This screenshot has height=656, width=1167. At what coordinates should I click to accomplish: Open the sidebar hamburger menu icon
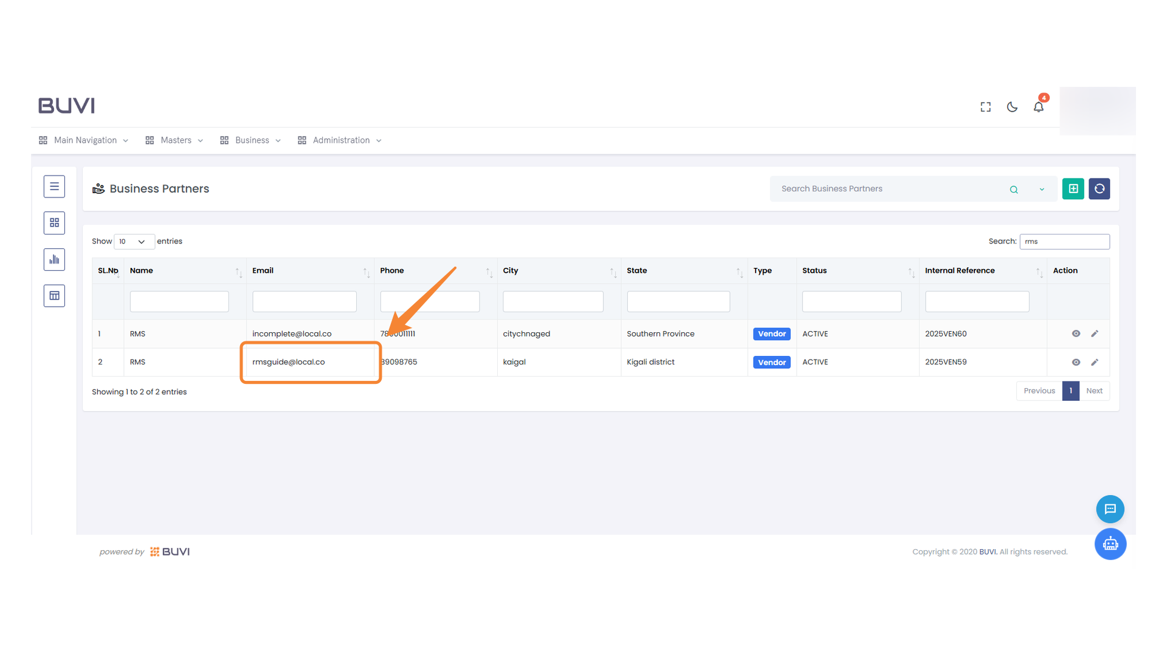(x=54, y=186)
